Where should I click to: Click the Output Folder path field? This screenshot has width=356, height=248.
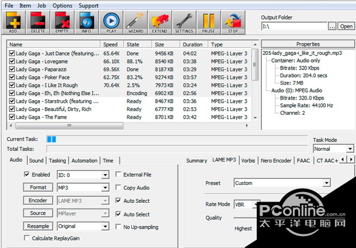pos(294,26)
